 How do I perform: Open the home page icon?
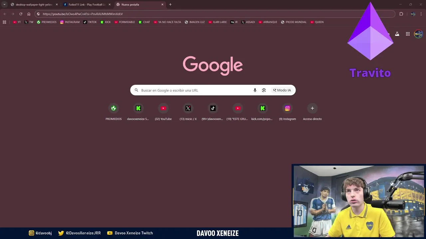tap(29, 14)
